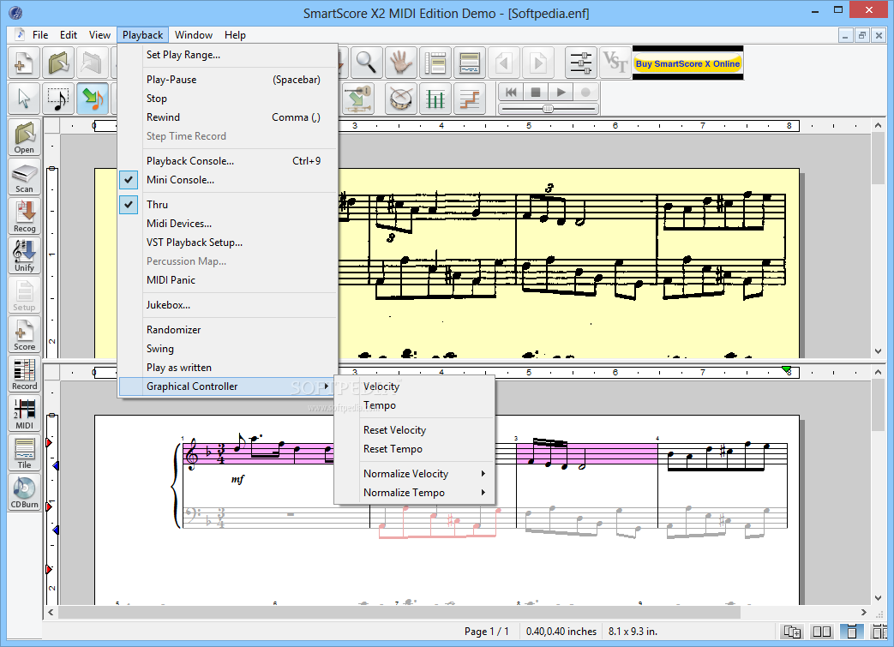894x647 pixels.
Task: Open the View menu
Action: click(99, 35)
